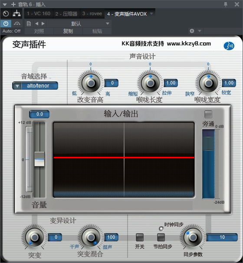Click the 时钟同步 clock sync indicator
The height and width of the screenshot is (263, 243).
pyautogui.click(x=161, y=228)
